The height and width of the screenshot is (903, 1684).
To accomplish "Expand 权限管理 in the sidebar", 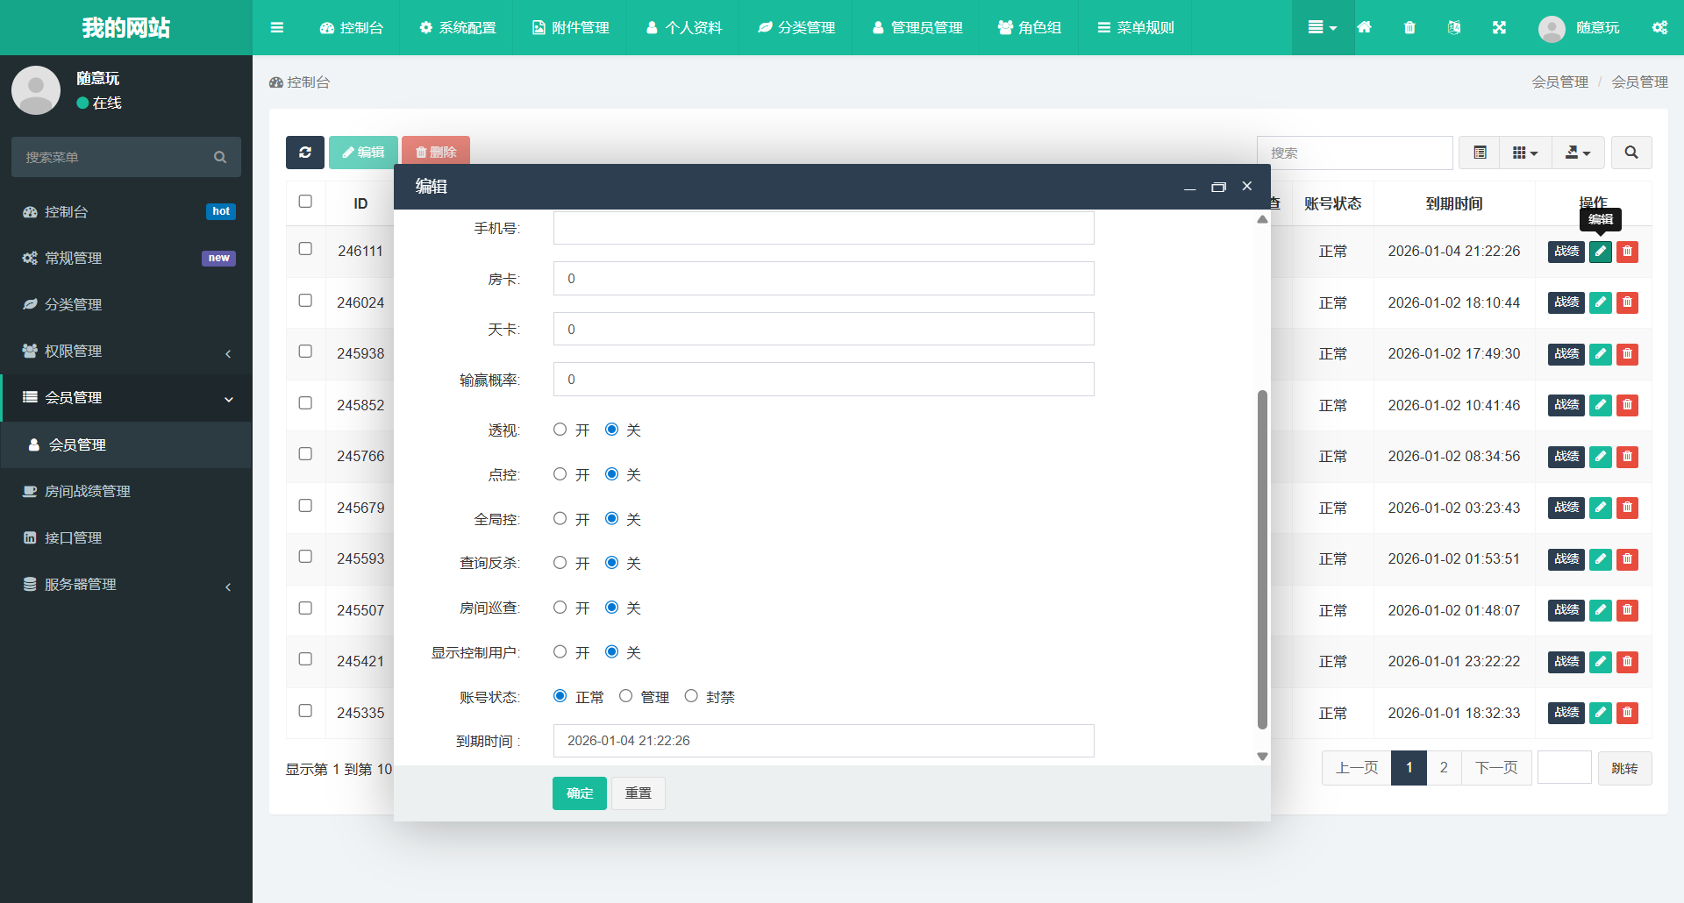I will [x=126, y=352].
